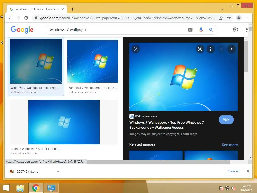The height and width of the screenshot is (193, 257).
Task: Open File Explorer from the taskbar
Action: (20, 188)
